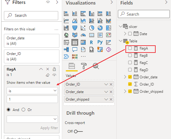Remove the flagA filter card

[48, 69]
